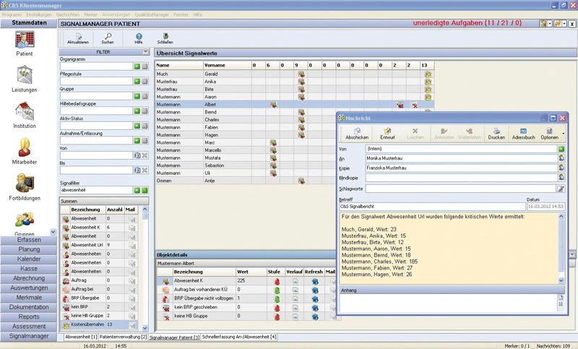Open the Erfassen navigation section
Screen dimensions: 578x349
(29, 240)
